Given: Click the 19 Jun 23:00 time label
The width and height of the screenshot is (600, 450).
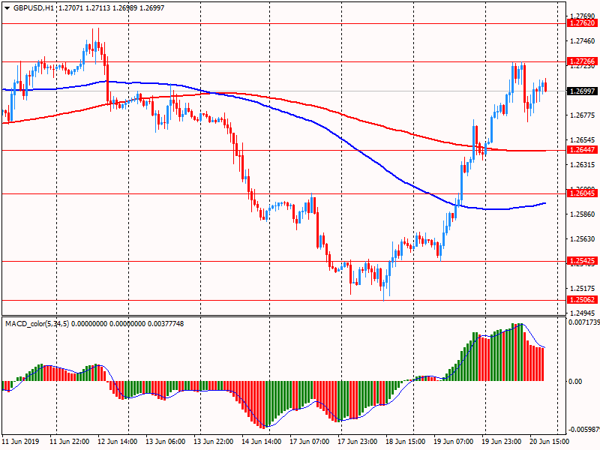Looking at the screenshot, I should (501, 442).
